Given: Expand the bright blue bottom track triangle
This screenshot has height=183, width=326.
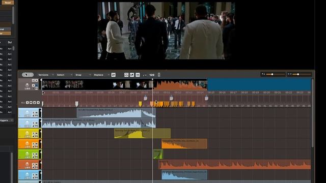Looking at the screenshot, I should pyautogui.click(x=40, y=173).
